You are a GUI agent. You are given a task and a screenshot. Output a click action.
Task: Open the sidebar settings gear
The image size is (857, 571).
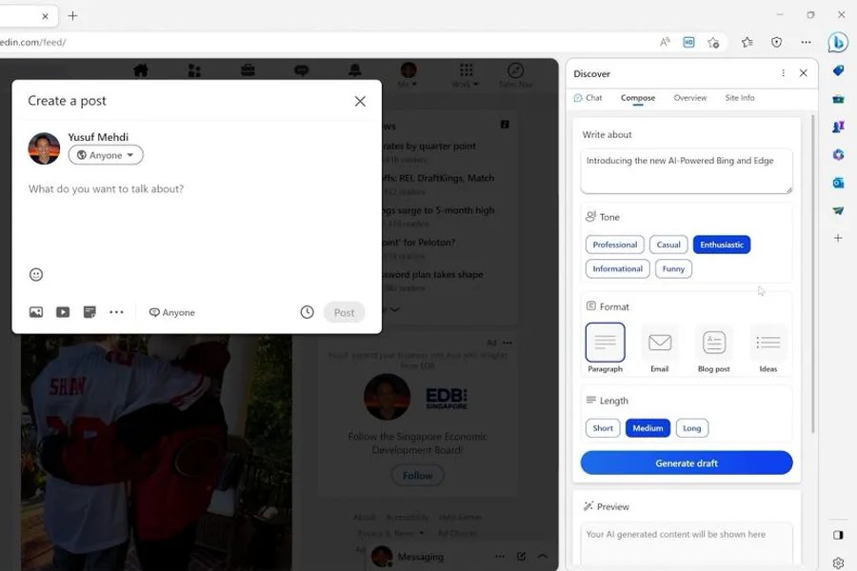(x=838, y=562)
